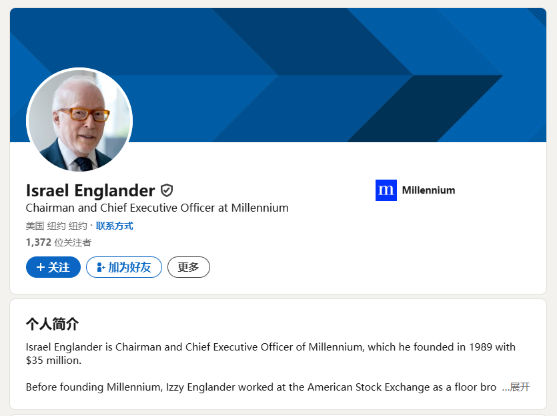View Israel Englander's profile photo
Viewport: 557px width, 416px height.
pos(79,120)
